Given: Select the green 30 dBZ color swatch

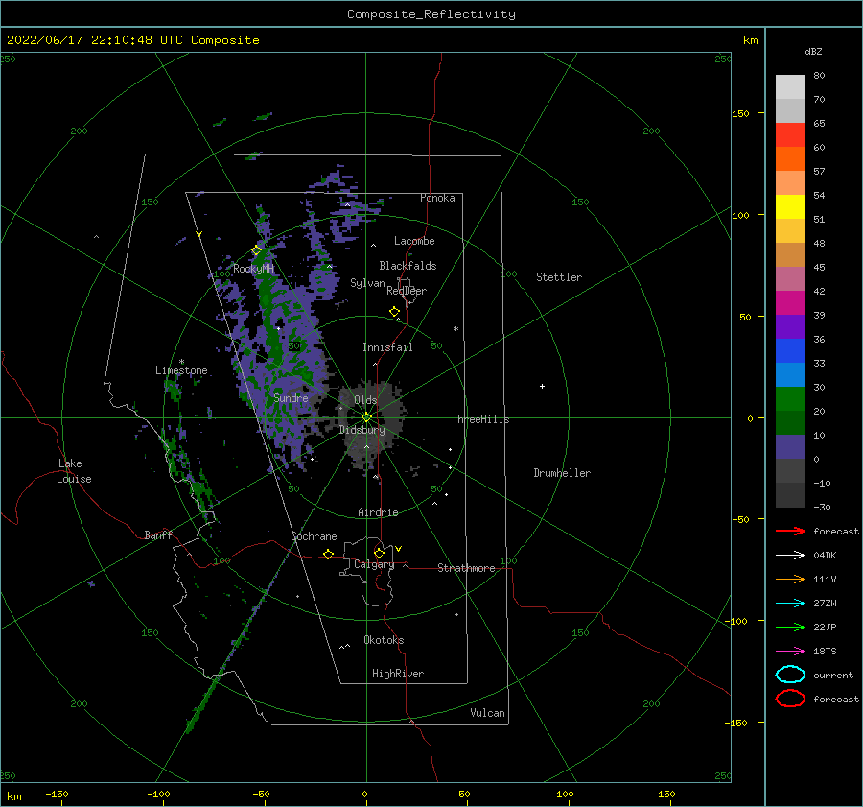Looking at the screenshot, I should click(790, 399).
